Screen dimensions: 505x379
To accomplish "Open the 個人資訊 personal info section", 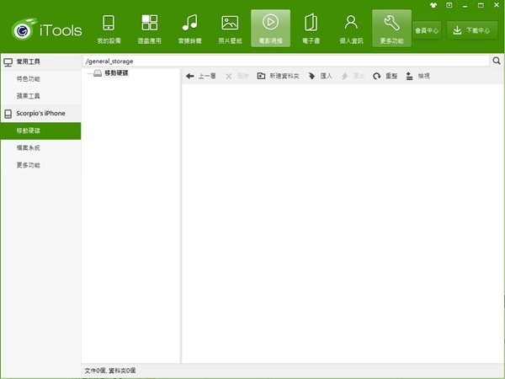I will coord(351,29).
